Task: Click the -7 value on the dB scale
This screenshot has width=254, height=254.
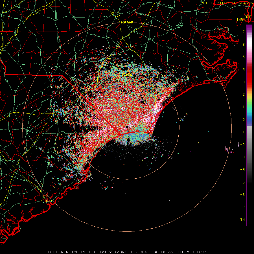Action: [x=242, y=207]
